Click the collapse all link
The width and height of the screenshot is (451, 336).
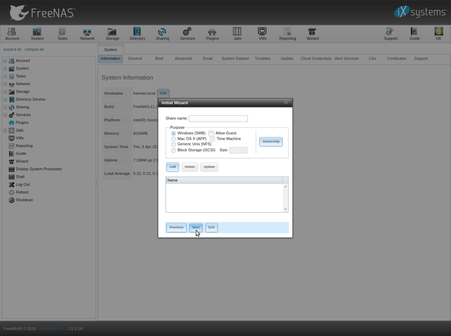point(34,50)
